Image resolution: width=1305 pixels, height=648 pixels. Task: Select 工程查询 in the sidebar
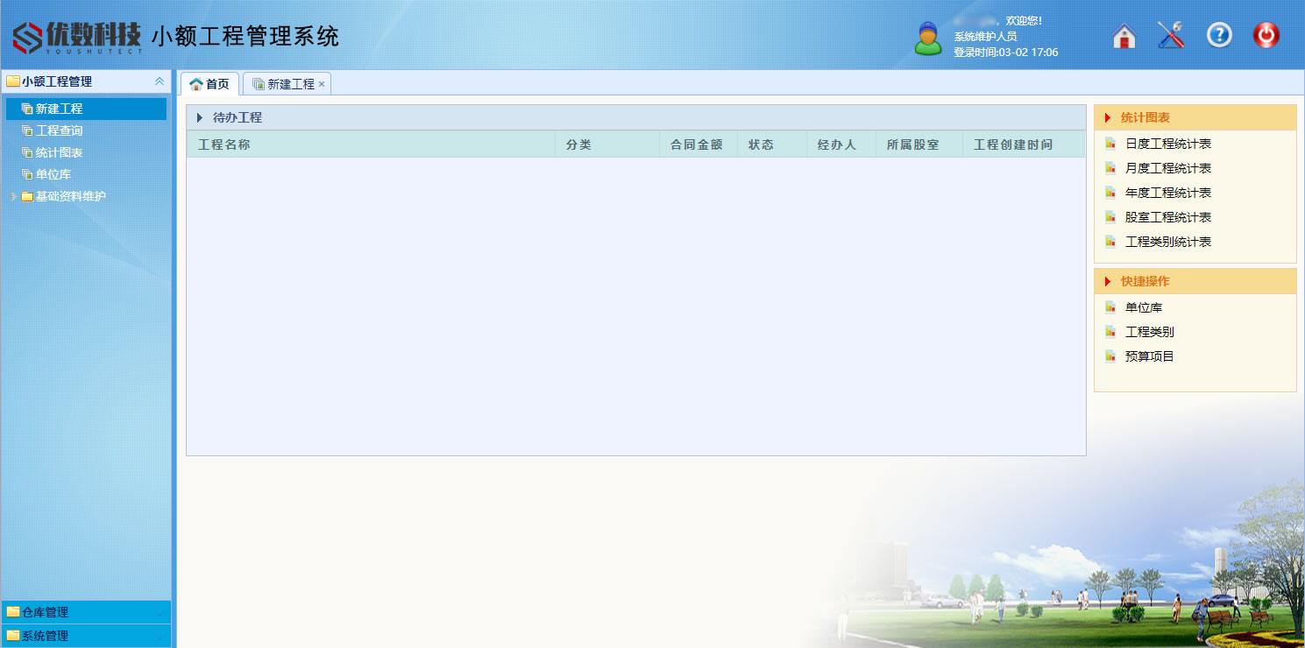(x=59, y=130)
